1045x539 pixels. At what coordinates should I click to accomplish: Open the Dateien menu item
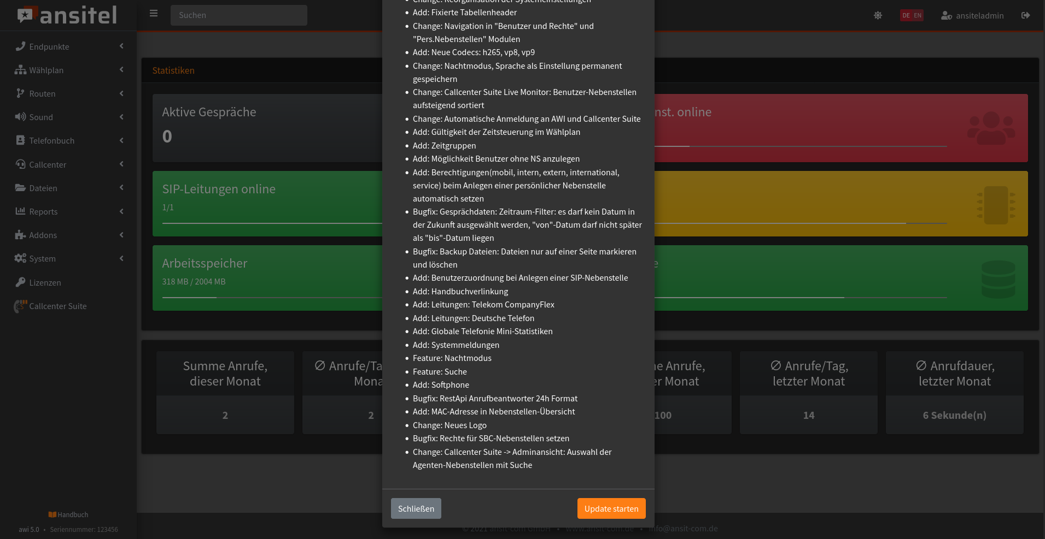click(43, 188)
